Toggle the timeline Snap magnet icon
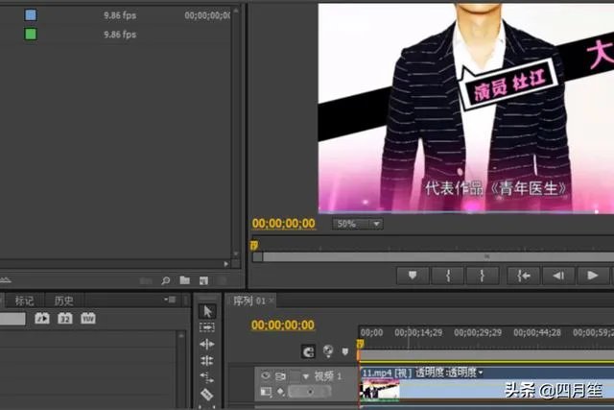614x410 pixels. coord(308,351)
